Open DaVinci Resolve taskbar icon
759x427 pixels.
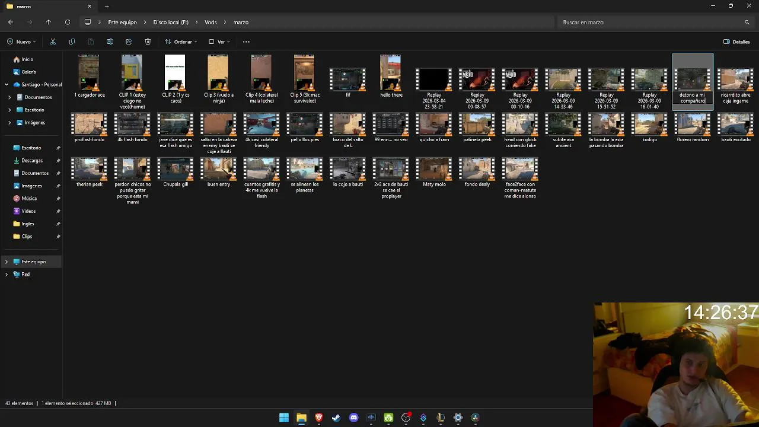coord(476,418)
